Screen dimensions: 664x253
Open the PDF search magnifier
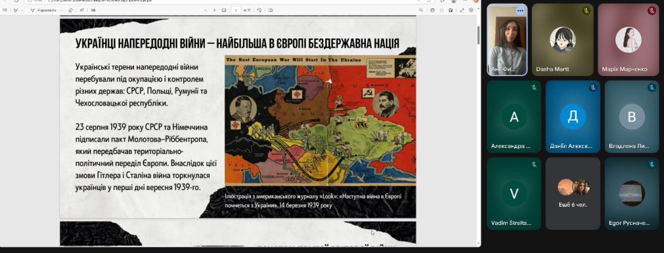pyautogui.click(x=421, y=10)
